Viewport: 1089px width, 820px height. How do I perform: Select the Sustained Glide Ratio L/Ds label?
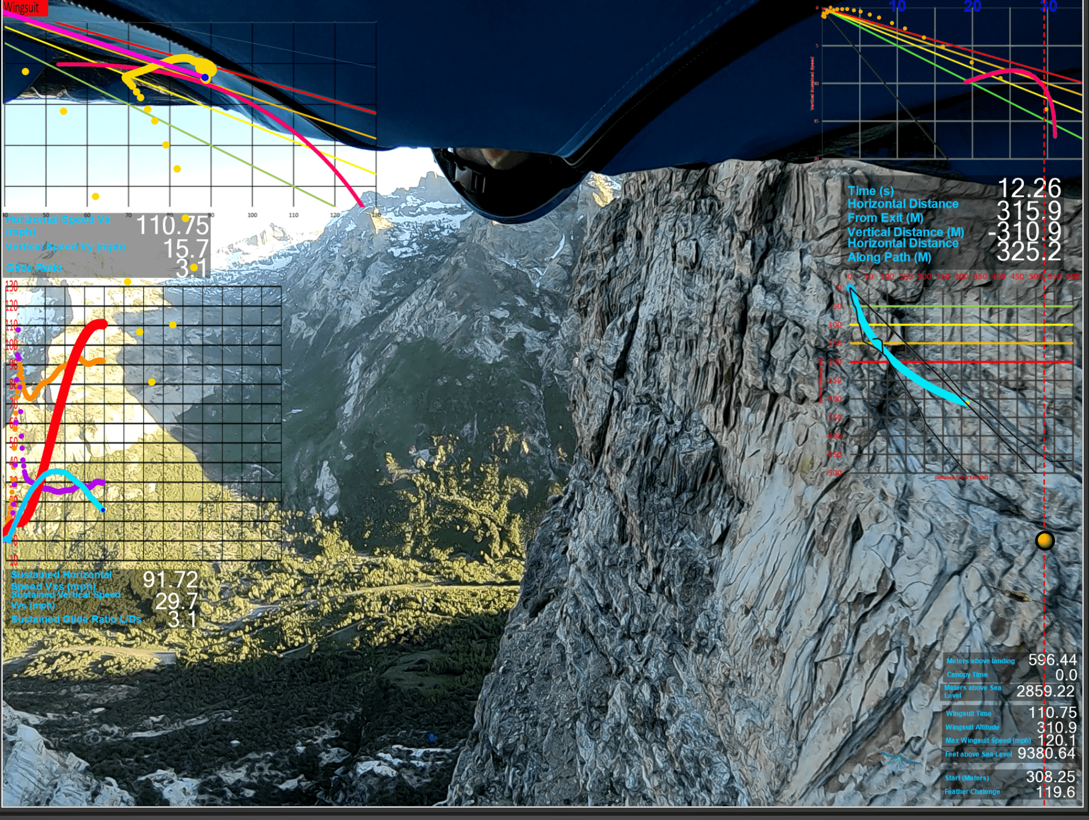click(x=76, y=619)
